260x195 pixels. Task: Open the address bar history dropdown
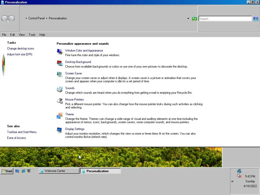(188, 18)
